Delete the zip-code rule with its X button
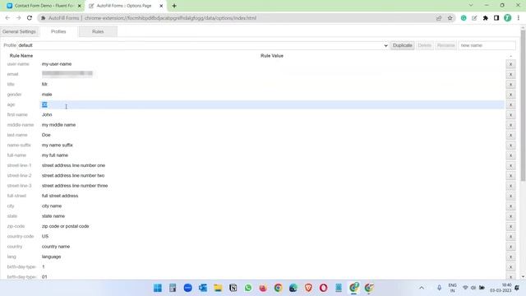The height and width of the screenshot is (296, 526). point(510,227)
